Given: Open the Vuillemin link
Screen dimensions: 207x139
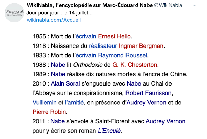Looking at the screenshot, I should pyautogui.click(x=45, y=102).
